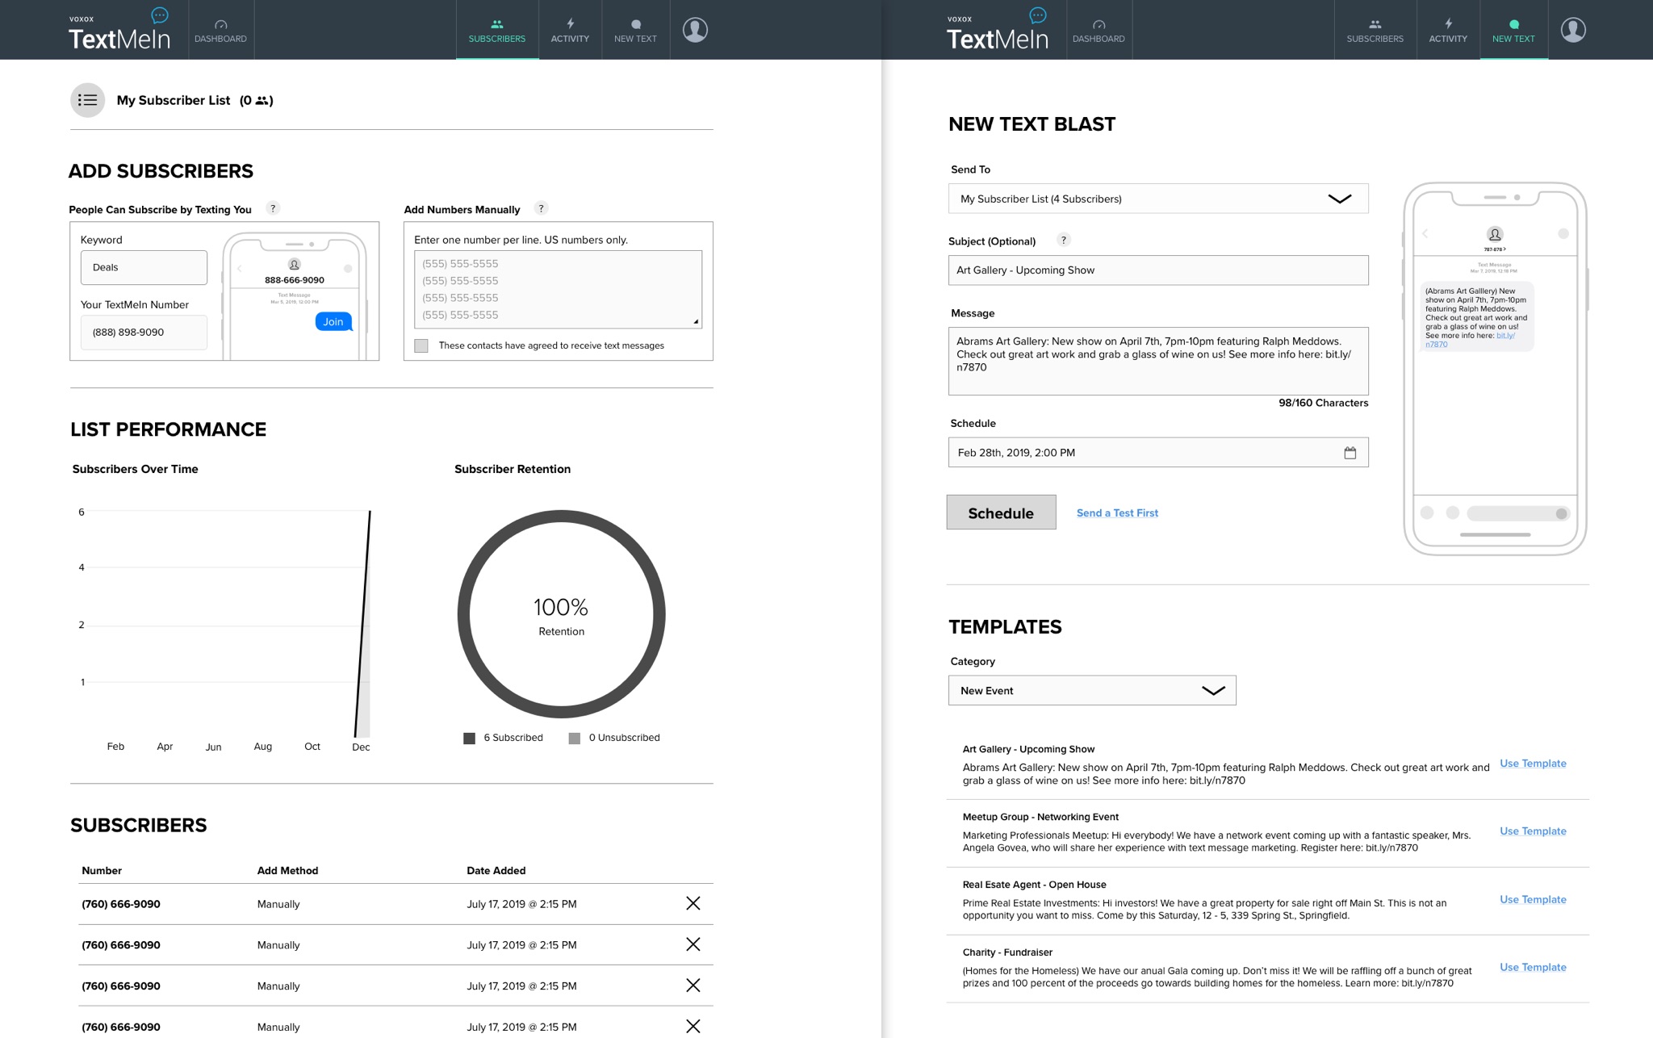This screenshot has width=1653, height=1038.
Task: Click the help icon next to Subject (Optional)
Action: click(1064, 240)
